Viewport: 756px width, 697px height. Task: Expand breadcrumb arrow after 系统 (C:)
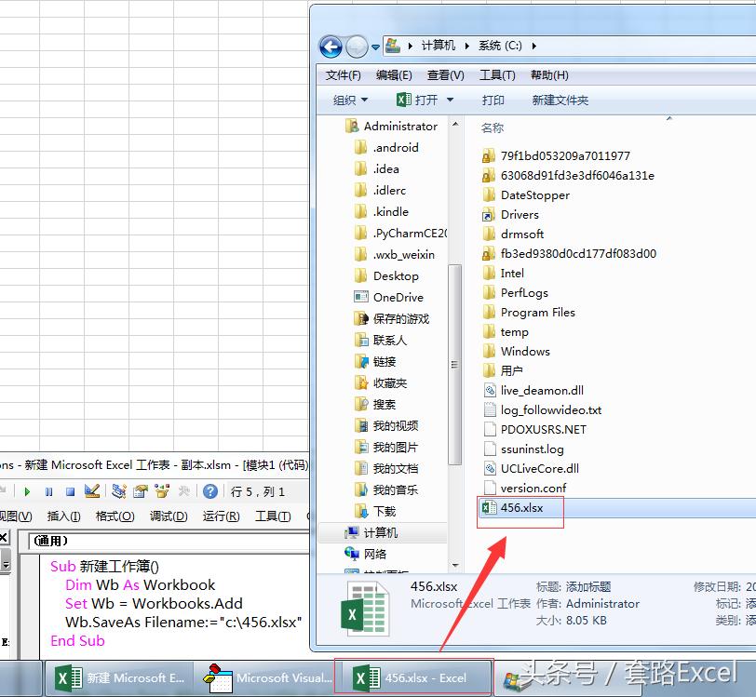(x=533, y=47)
